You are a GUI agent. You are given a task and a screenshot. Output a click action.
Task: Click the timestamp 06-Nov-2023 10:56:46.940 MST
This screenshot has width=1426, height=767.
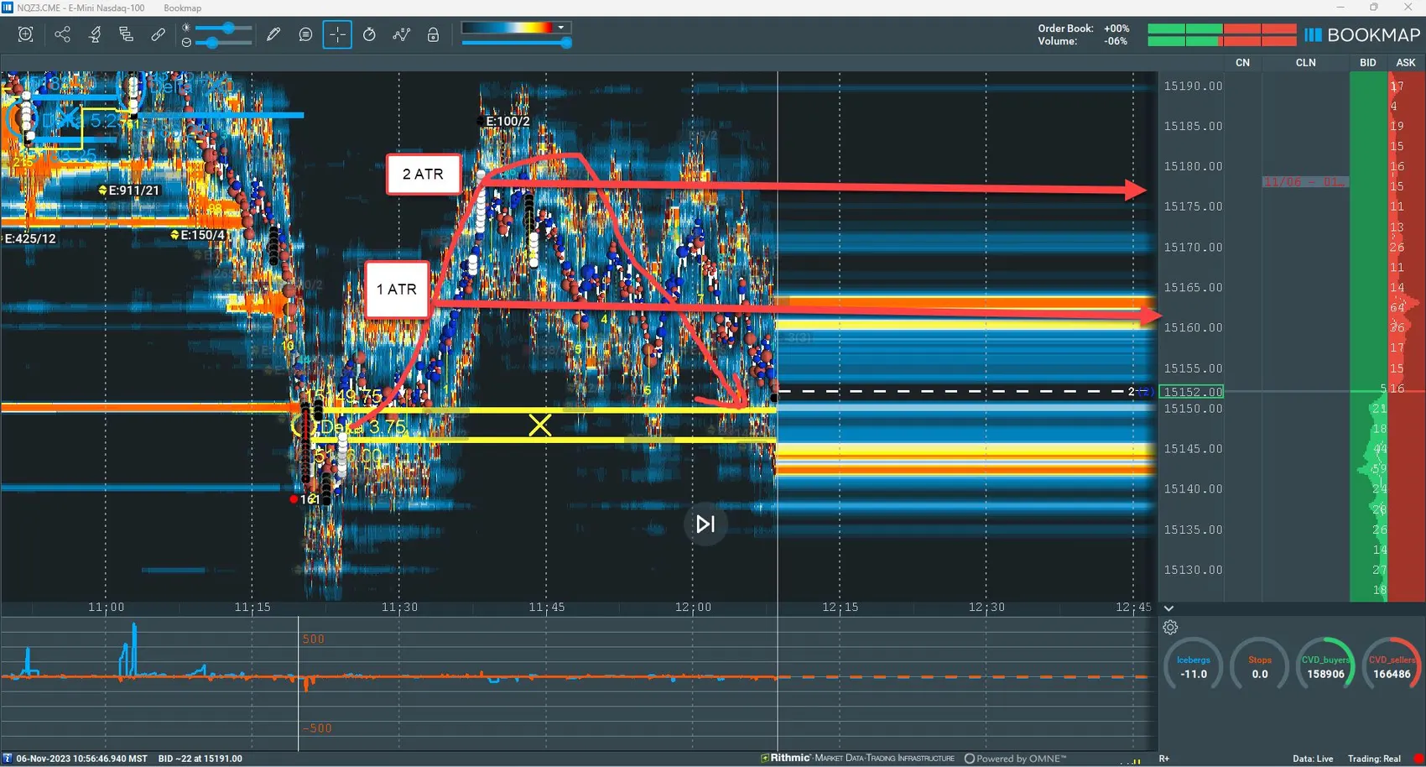(x=81, y=759)
